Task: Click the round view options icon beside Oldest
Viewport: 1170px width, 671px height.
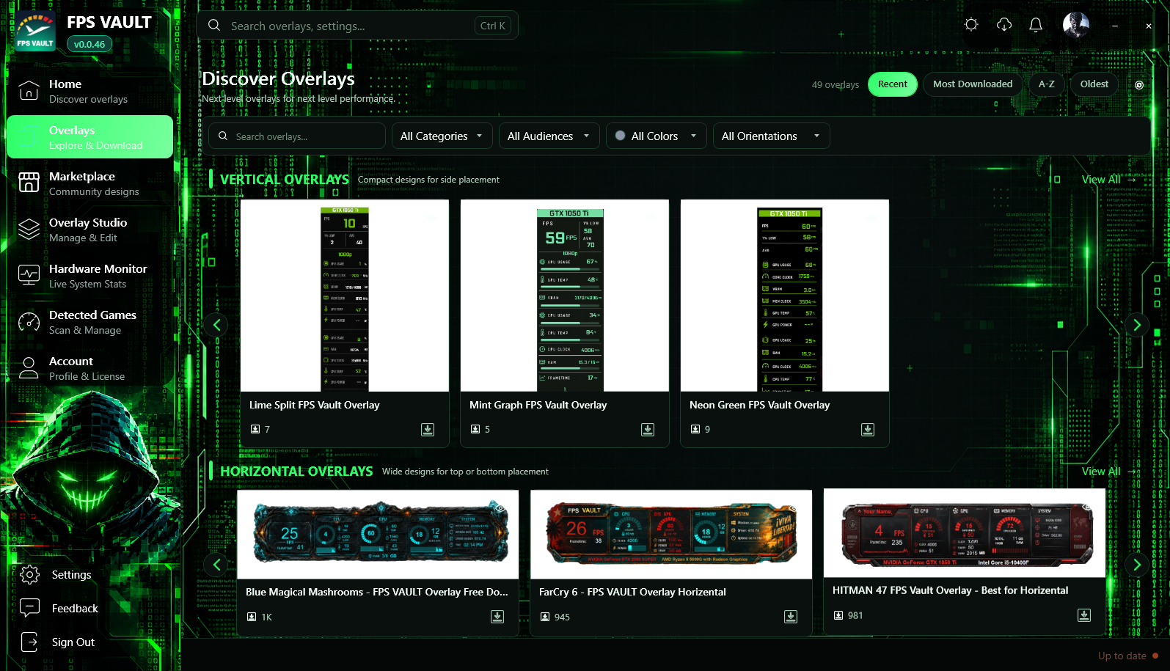Action: [1139, 84]
